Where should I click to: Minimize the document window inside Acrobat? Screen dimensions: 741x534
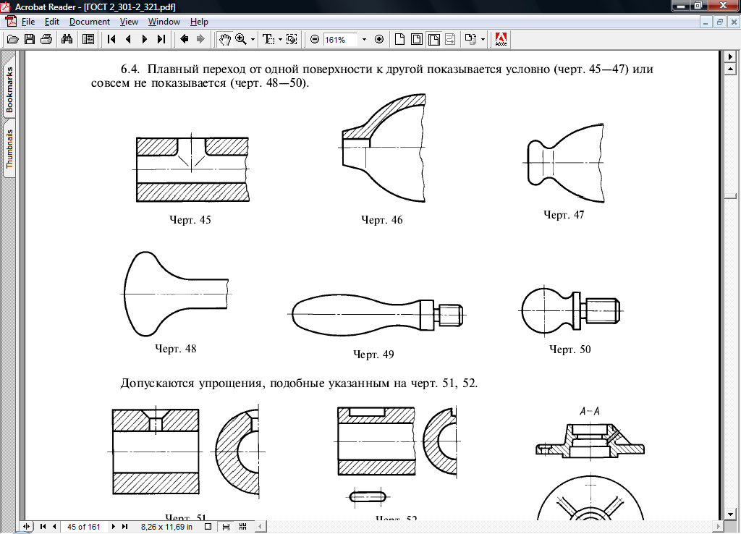tap(706, 22)
